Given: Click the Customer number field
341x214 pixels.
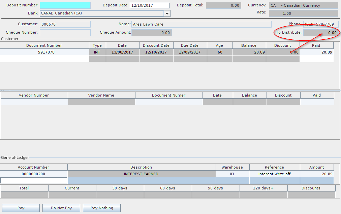Looking at the screenshot, I should 65,24.
